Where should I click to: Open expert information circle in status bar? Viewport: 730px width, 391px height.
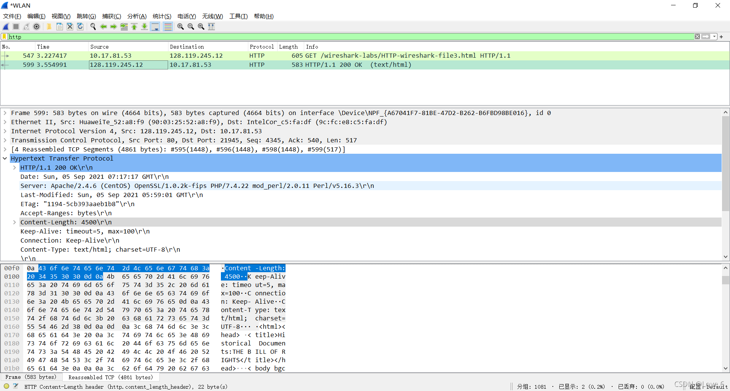(x=6, y=386)
